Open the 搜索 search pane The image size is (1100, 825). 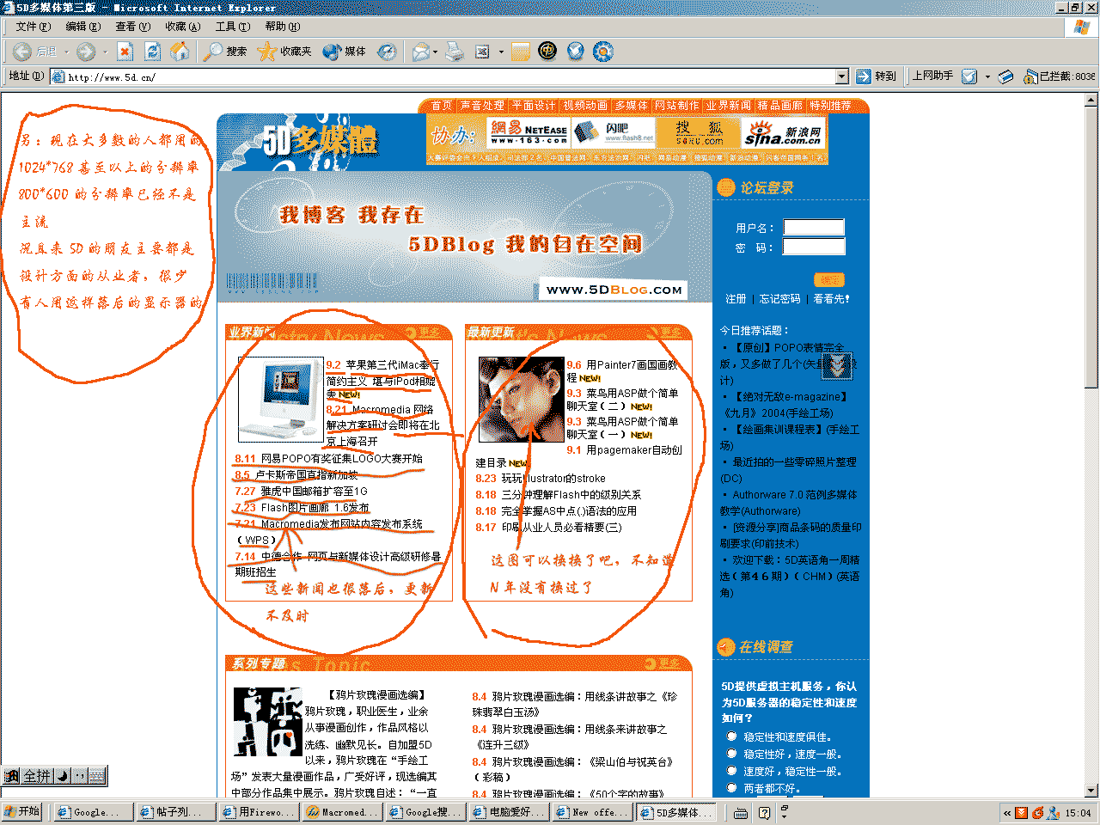coord(225,52)
